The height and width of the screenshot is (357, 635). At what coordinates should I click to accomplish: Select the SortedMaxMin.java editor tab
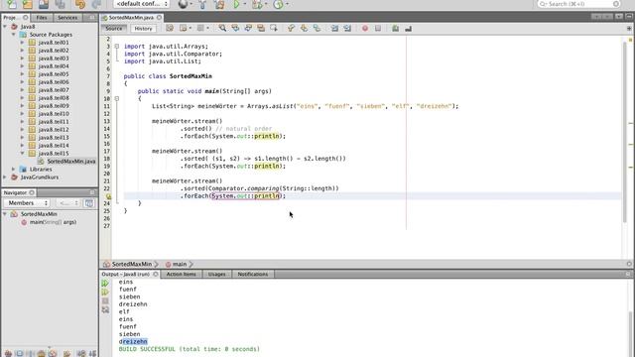point(131,18)
